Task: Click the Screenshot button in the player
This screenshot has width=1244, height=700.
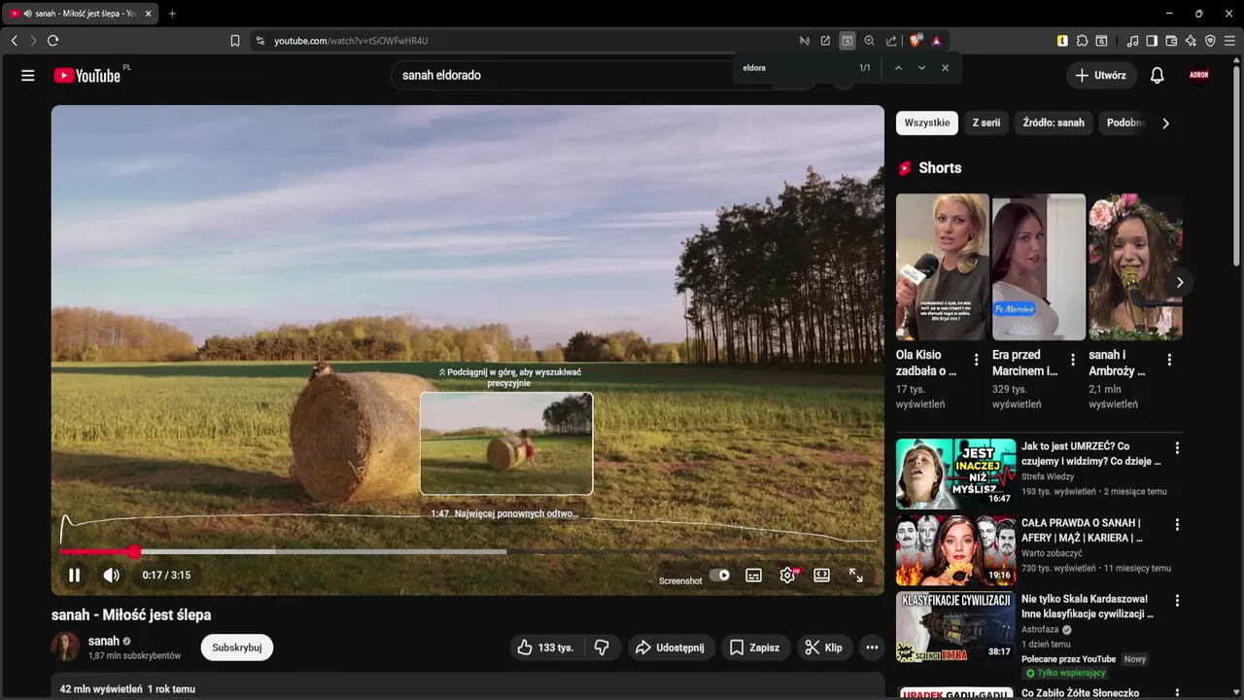Action: click(680, 580)
